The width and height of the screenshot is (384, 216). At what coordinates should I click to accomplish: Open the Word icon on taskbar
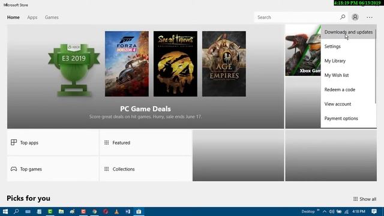(128, 212)
